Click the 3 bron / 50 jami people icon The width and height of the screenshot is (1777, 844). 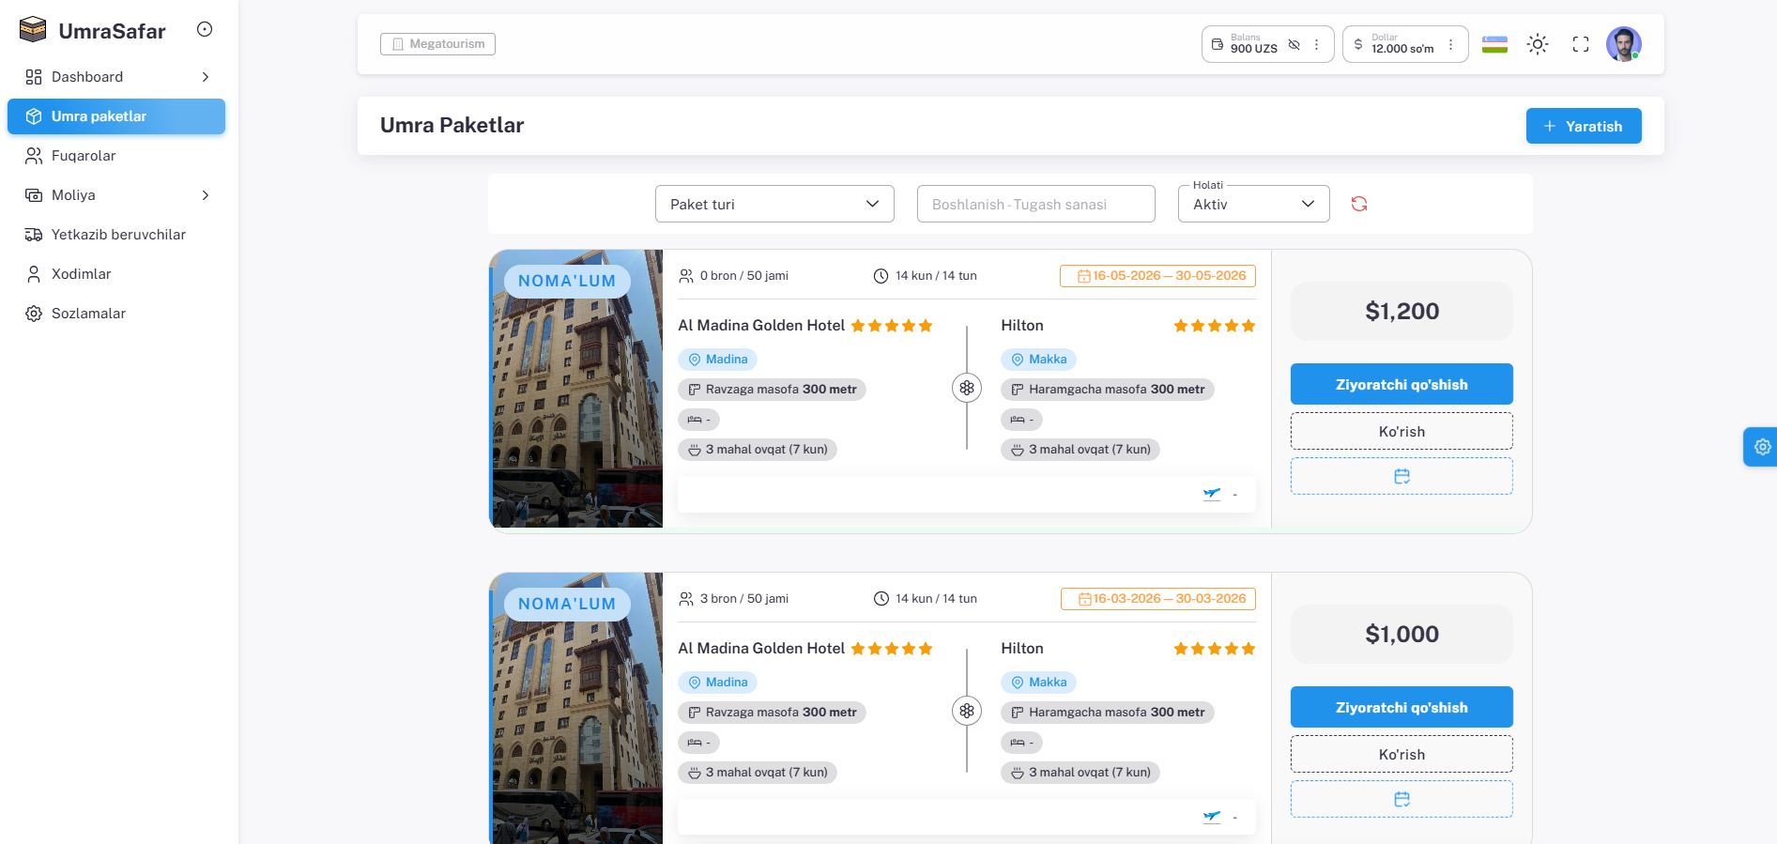686,599
